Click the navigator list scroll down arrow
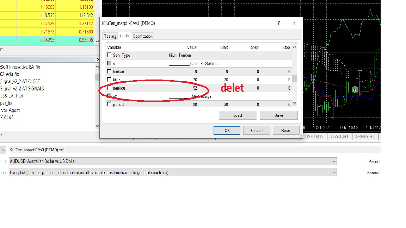The height and width of the screenshot is (228, 406). click(97, 126)
